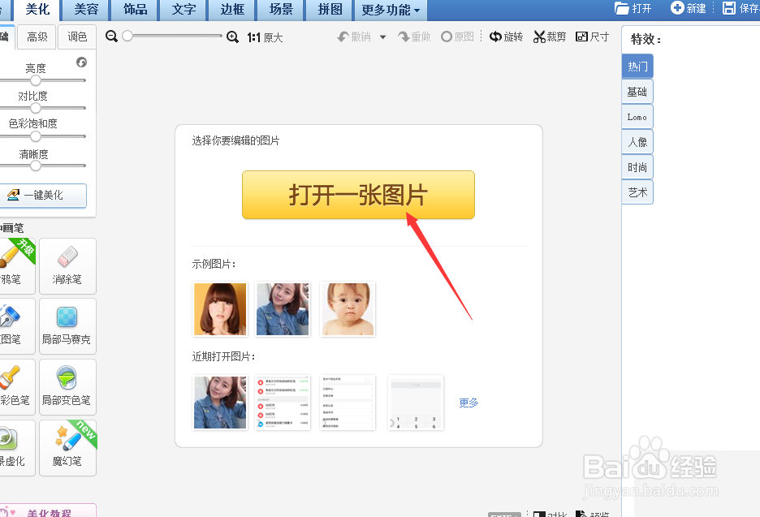Open the 拼图 collage tab
This screenshot has height=517, width=760.
coord(329,11)
